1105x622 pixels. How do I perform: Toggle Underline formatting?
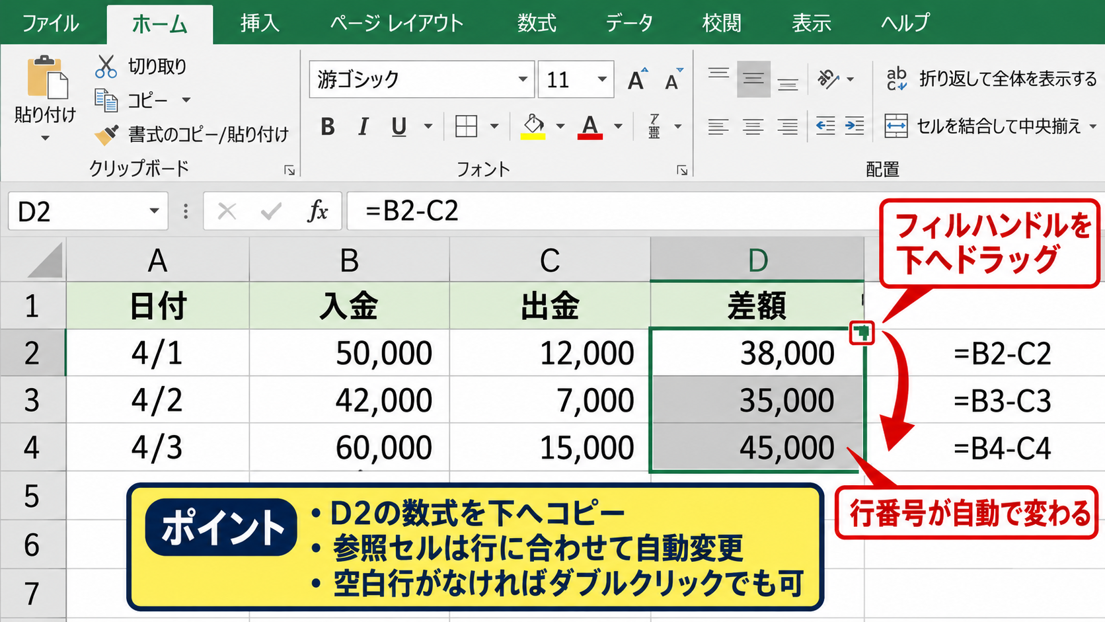(x=399, y=126)
